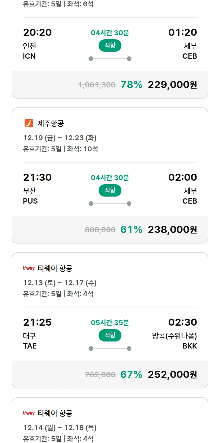Click the t'way logo on 12.14 flight
This screenshot has width=220, height=443.
(x=29, y=413)
